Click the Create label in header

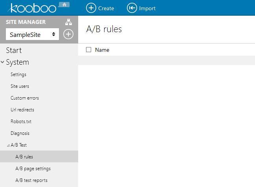point(106,8)
